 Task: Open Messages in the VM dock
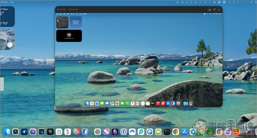(x=102, y=103)
